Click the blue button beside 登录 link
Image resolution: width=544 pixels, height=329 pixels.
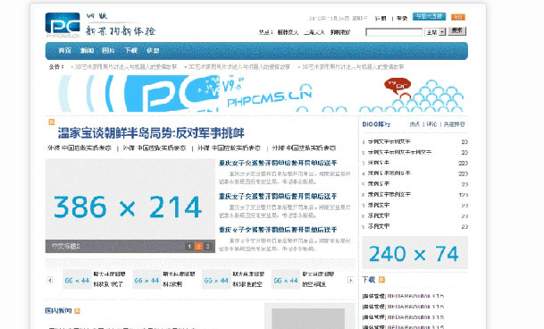pyautogui.click(x=429, y=16)
